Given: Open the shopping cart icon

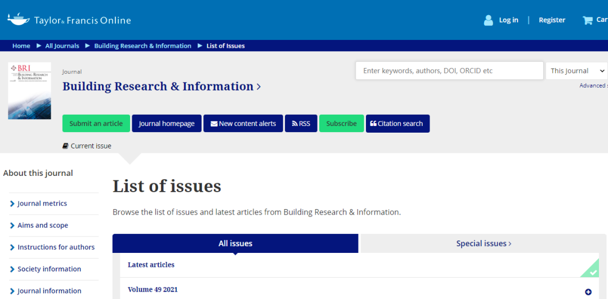Looking at the screenshot, I should click(x=588, y=20).
